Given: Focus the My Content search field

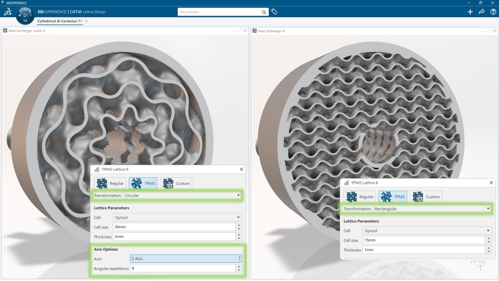Looking at the screenshot, I should point(219,12).
